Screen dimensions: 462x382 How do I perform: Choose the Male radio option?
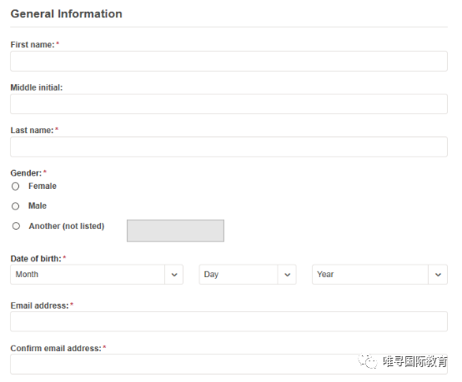(x=15, y=206)
